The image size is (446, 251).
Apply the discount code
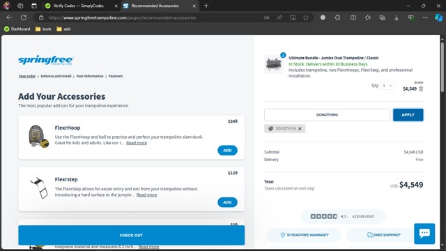pos(408,114)
